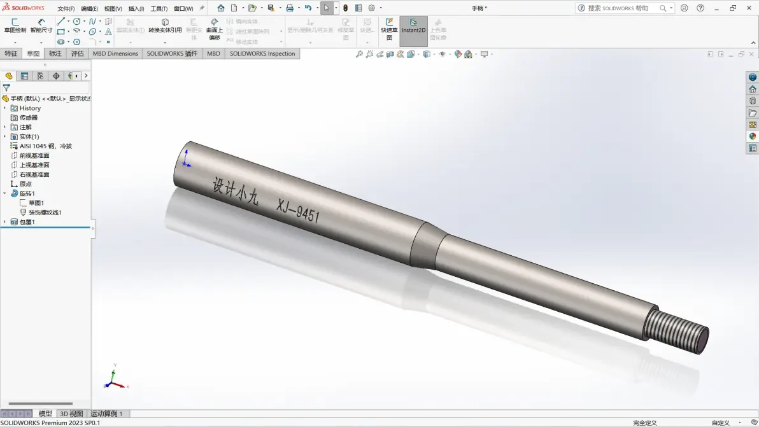759x427 pixels.
Task: Open the PropertyManager tab icon
Action: [24, 76]
